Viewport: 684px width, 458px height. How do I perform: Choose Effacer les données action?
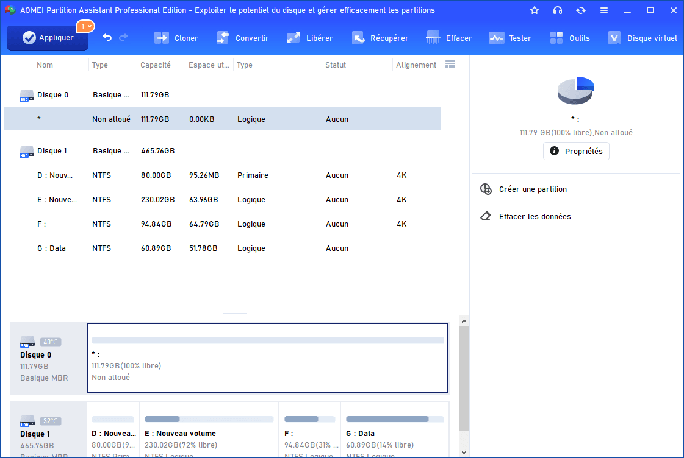pos(535,216)
